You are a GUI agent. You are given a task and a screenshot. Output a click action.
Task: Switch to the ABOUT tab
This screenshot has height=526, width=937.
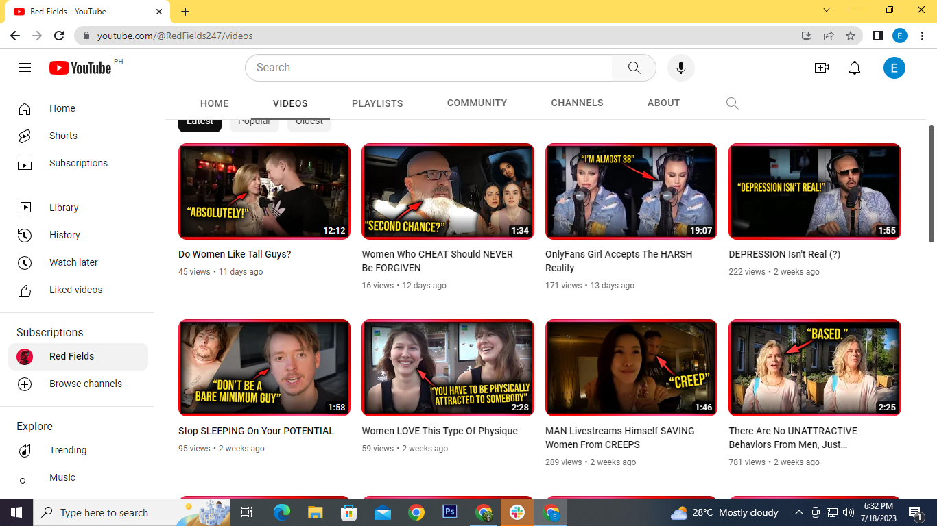[x=663, y=103]
